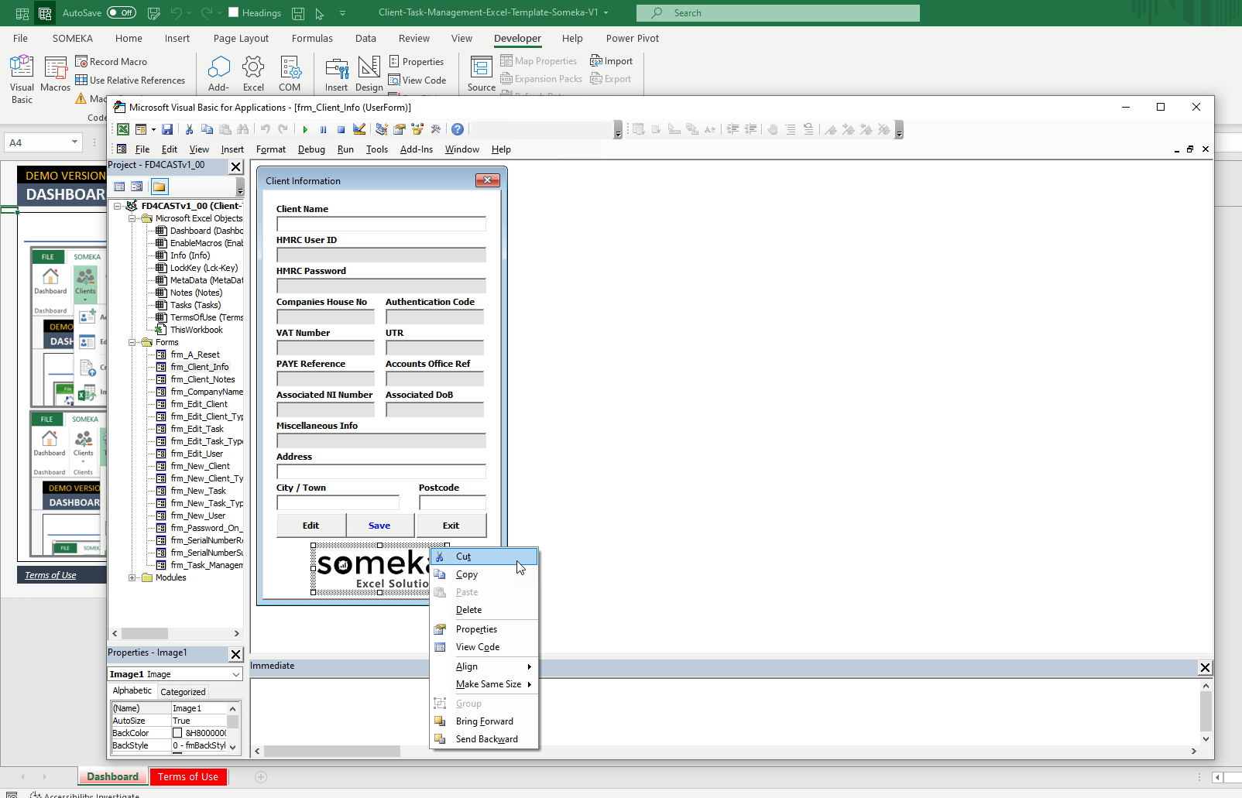Switch to Categorized tab in Properties
This screenshot has width=1242, height=798.
(x=183, y=692)
